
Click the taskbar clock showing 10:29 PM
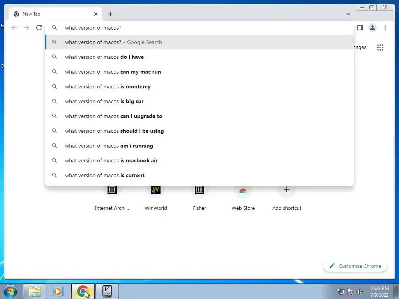[379, 292]
